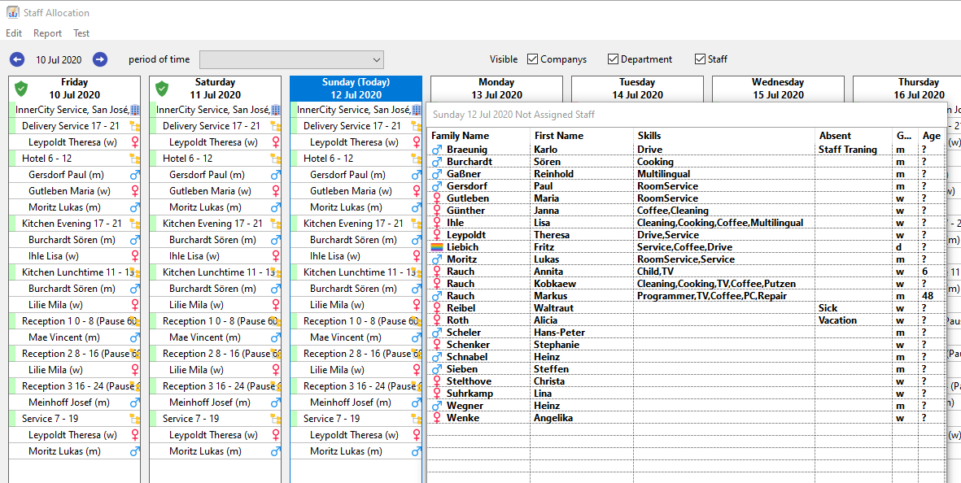Screen dimensions: 961x483
Task: Click family name Stelthove in list
Action: [470, 381]
